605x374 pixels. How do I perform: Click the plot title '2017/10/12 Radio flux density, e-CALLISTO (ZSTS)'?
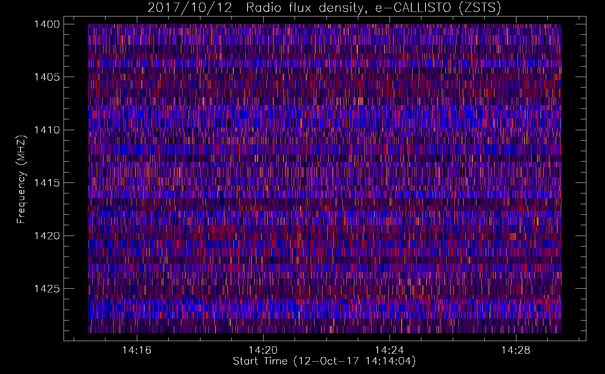coord(324,8)
